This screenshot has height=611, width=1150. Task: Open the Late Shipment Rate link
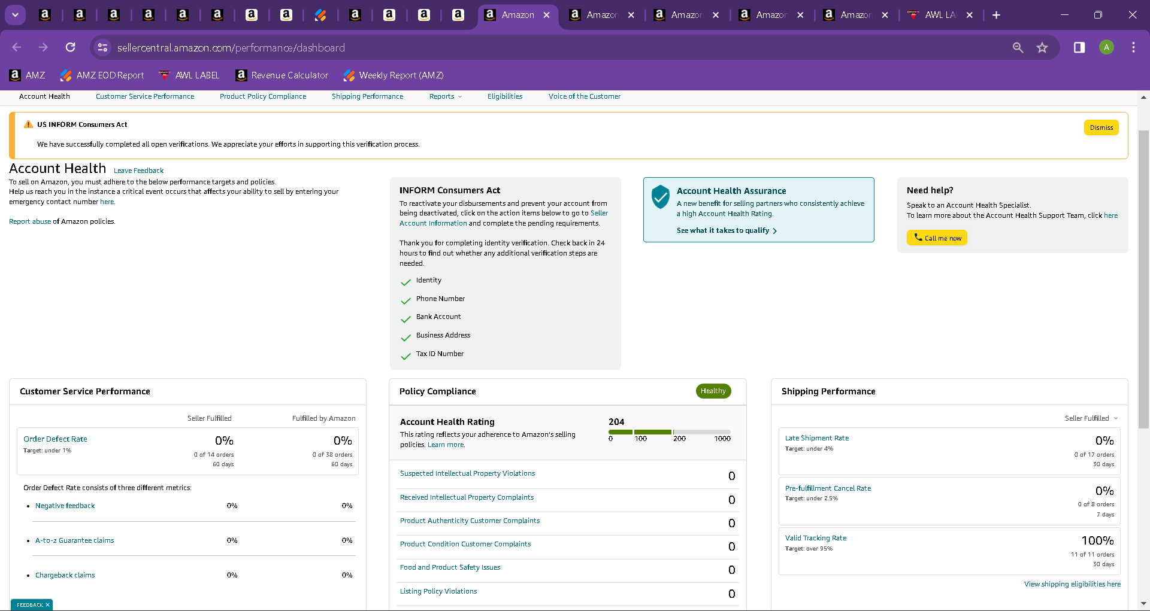tap(817, 438)
